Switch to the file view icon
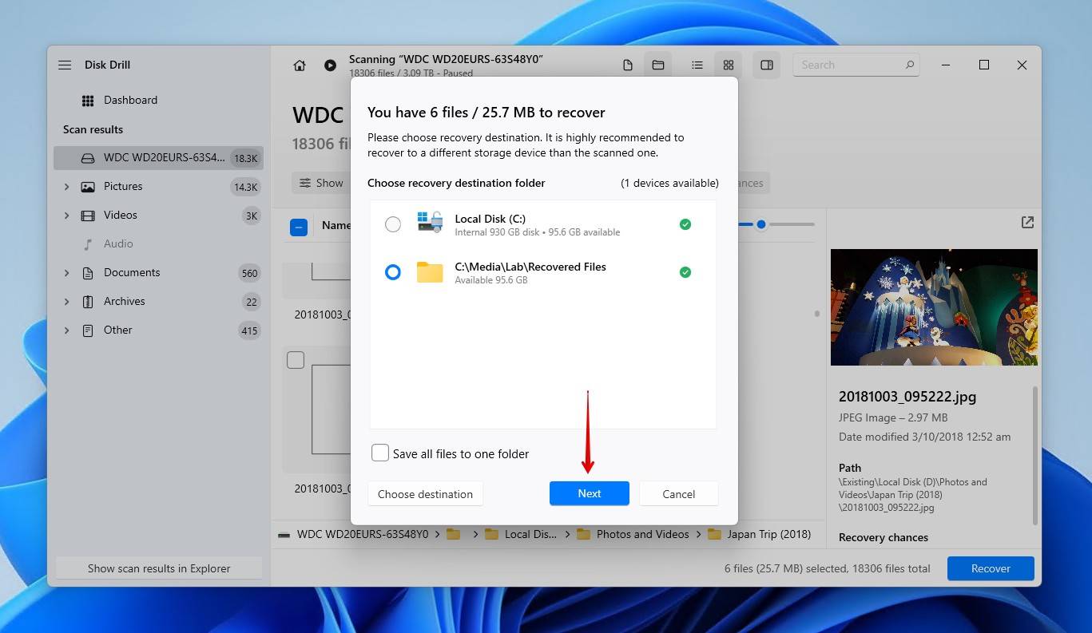1092x633 pixels. click(x=628, y=65)
